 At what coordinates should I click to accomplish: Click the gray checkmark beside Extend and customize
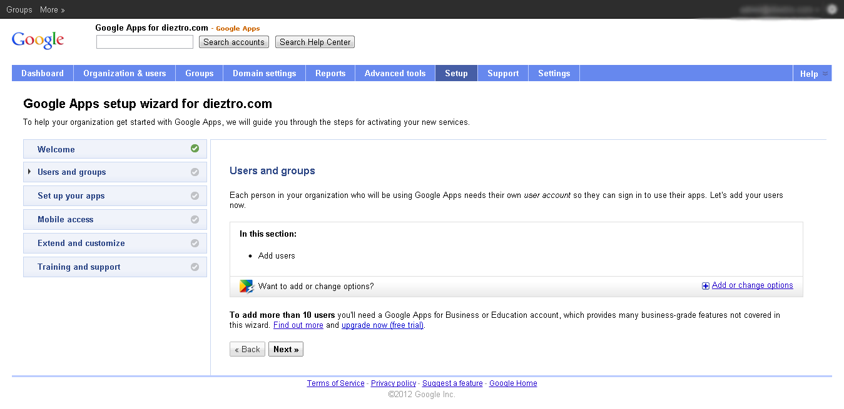pos(195,244)
